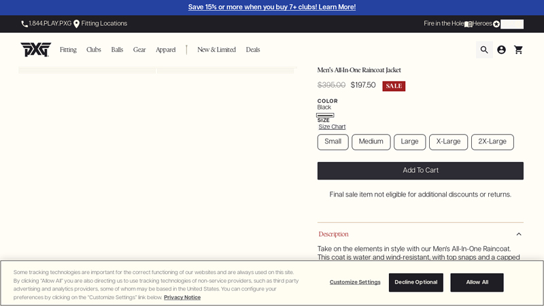Open the Fitting menu
544x306 pixels.
tap(68, 50)
